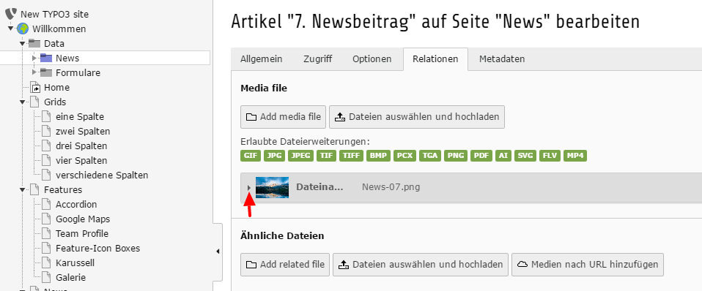Click the page icon beside Karussell
The height and width of the screenshot is (291, 702).
pos(47,262)
